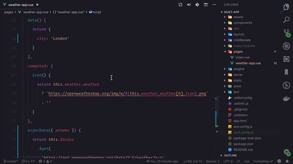This screenshot has height=164, width=293.
Task: Open app.html file
Action: coord(240,121)
